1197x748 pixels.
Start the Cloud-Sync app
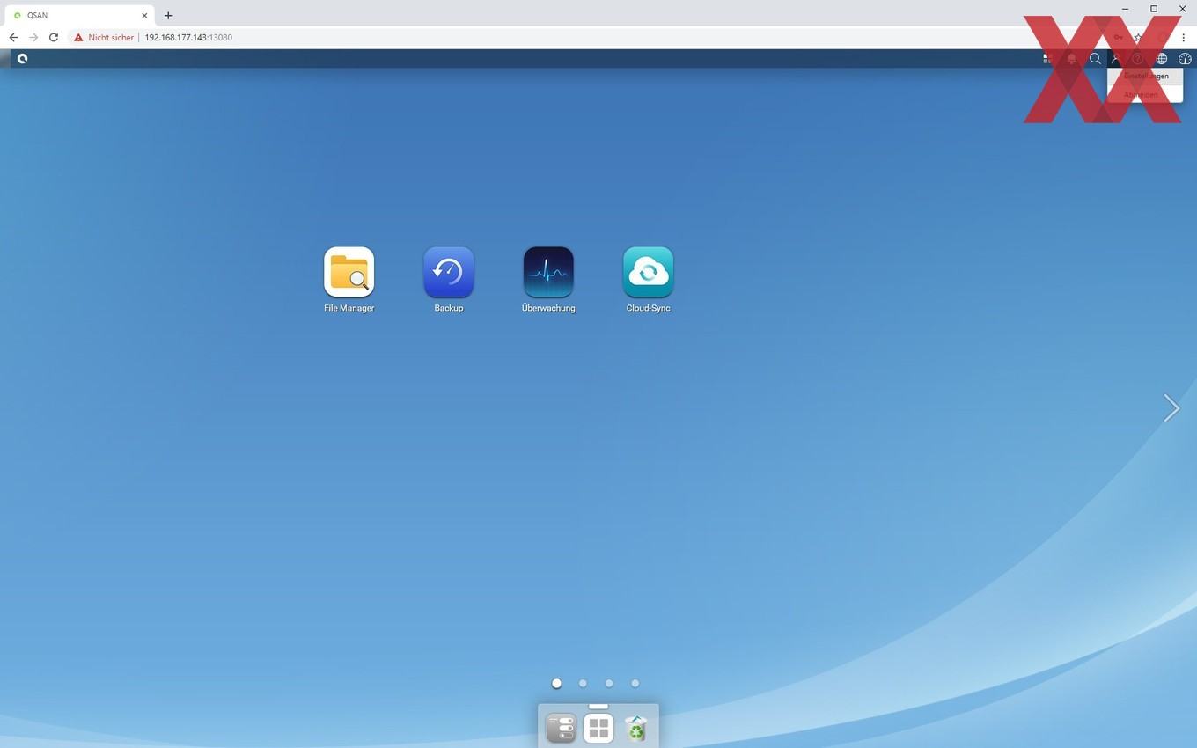pos(649,272)
